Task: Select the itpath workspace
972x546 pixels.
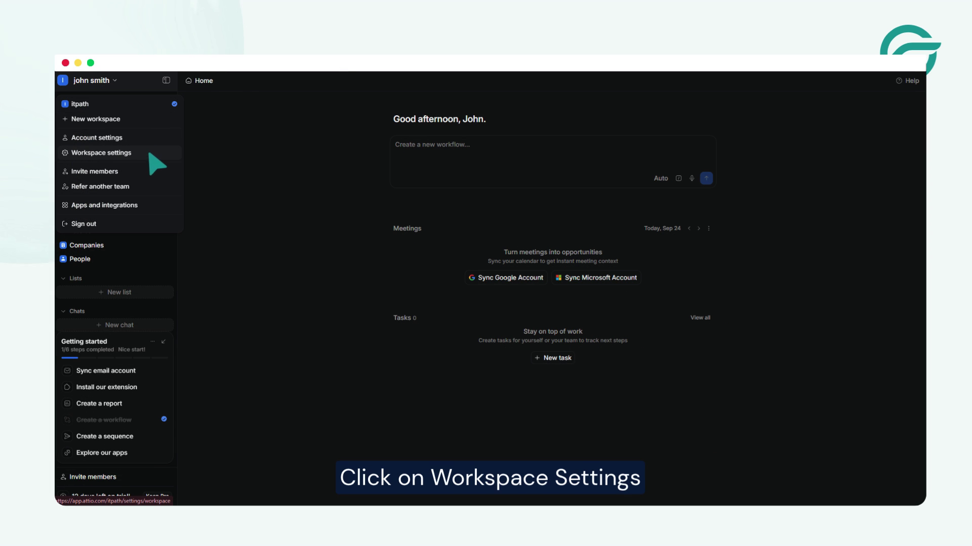Action: [119, 104]
